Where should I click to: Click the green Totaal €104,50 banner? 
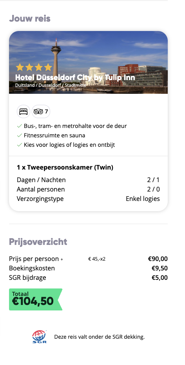[x=36, y=299]
